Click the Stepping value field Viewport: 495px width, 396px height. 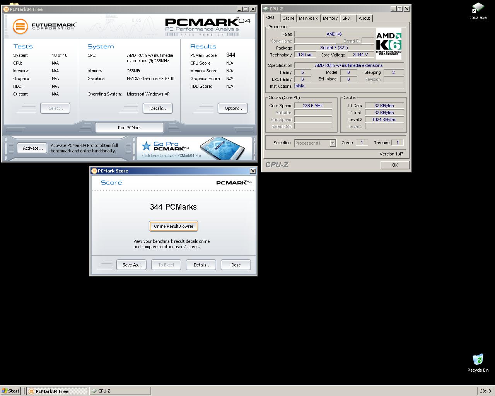click(394, 72)
